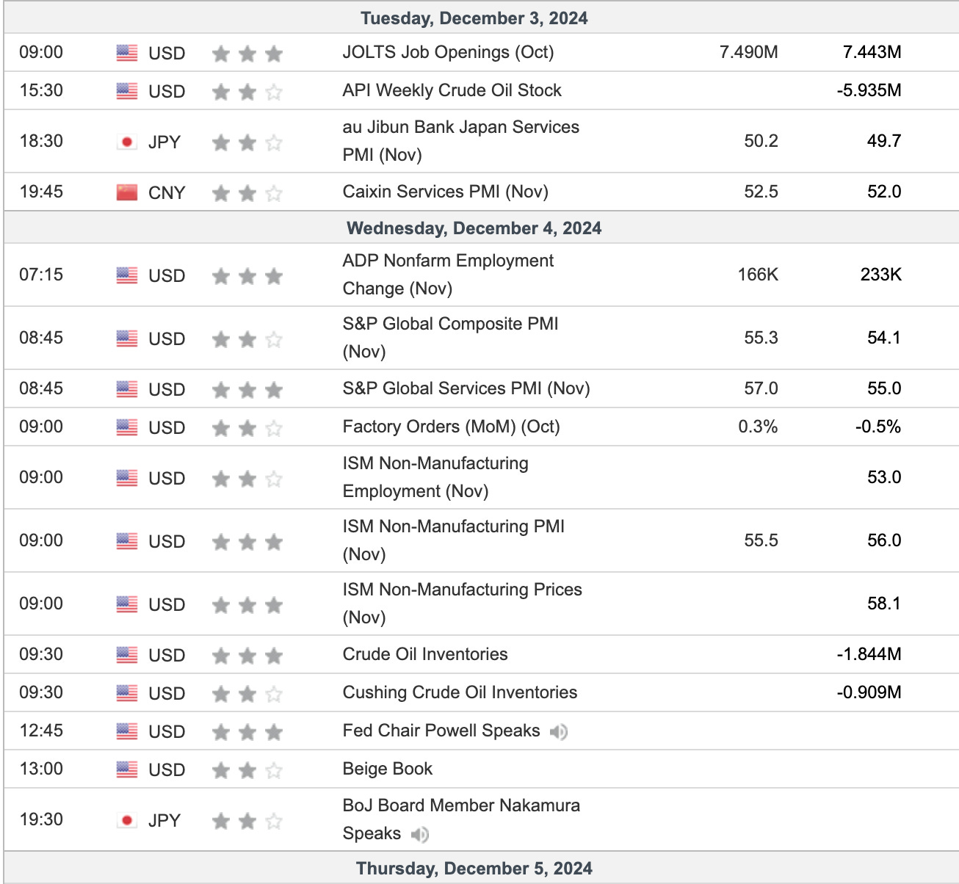Click previous value 233K for ADP Nonfarm
959x884 pixels.
[x=881, y=275]
